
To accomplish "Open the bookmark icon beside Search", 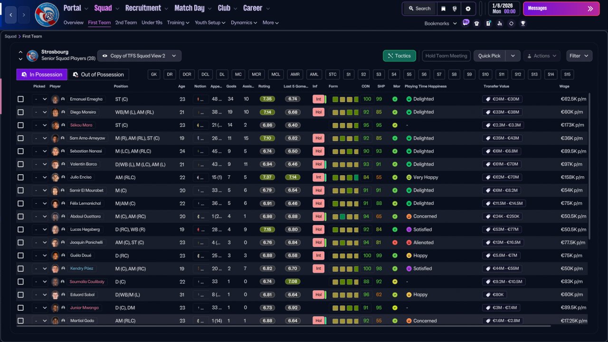I will pos(443,9).
